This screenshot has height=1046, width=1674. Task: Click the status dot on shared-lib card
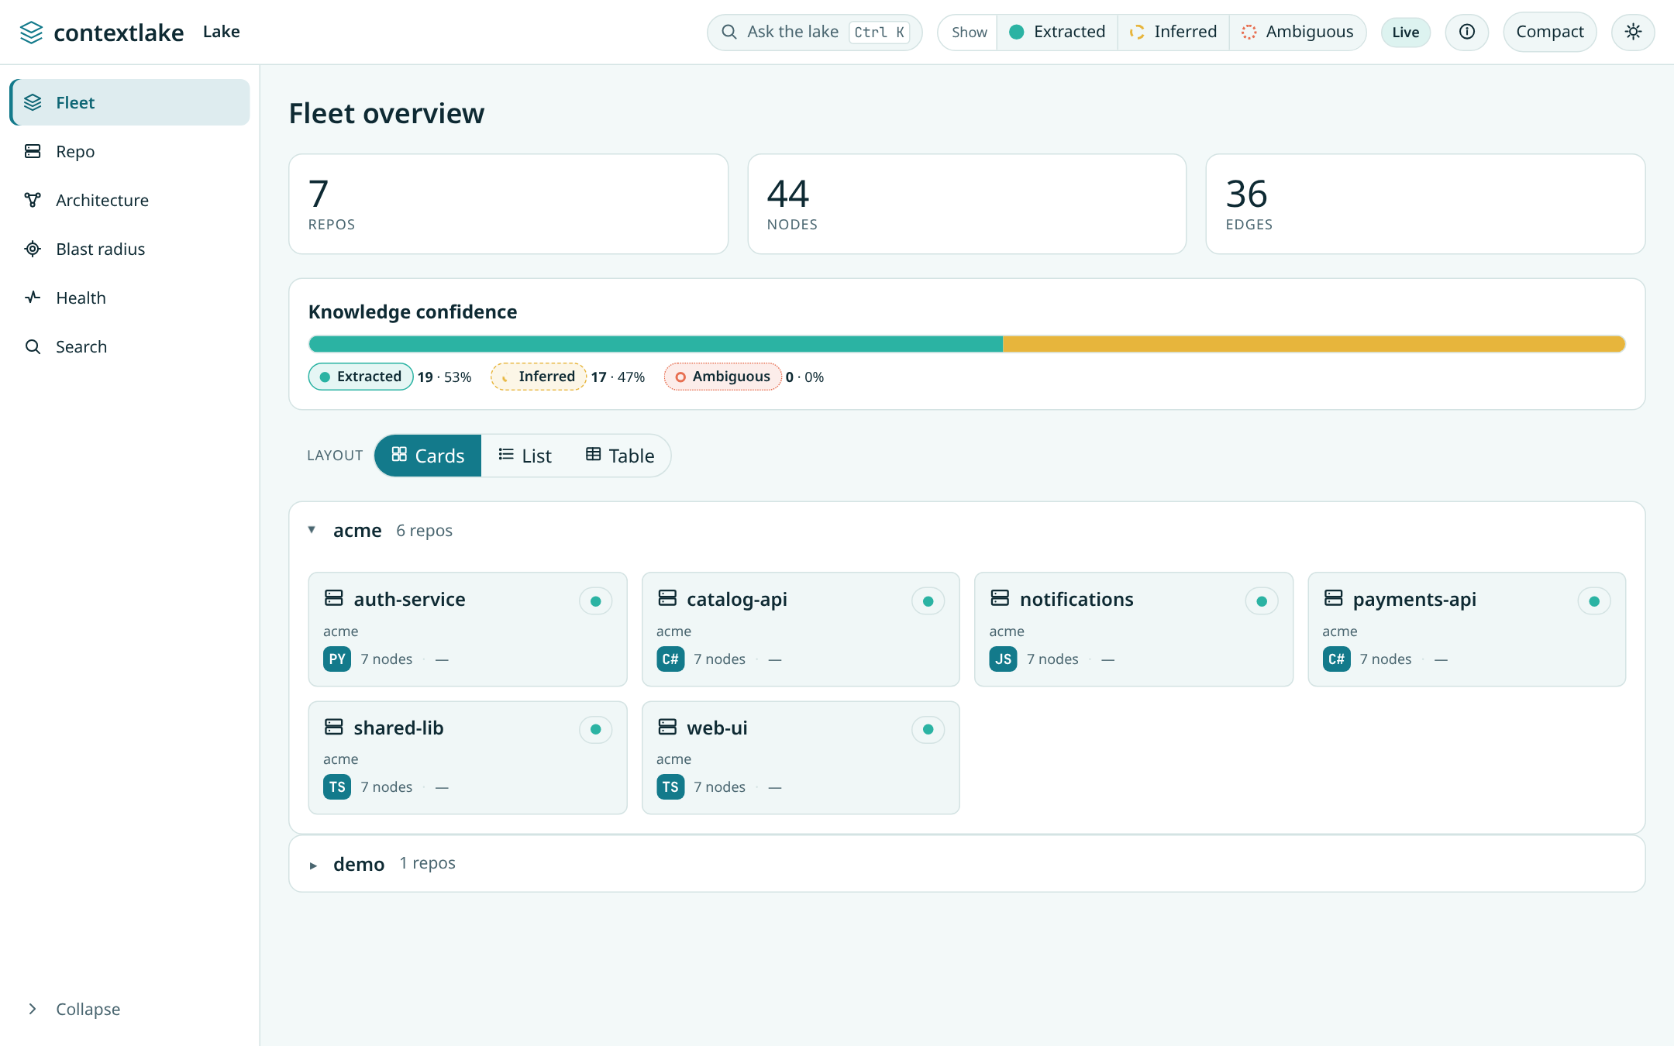coord(595,729)
